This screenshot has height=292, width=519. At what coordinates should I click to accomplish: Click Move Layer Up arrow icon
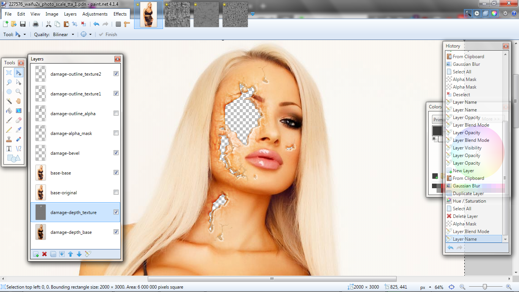pos(70,254)
